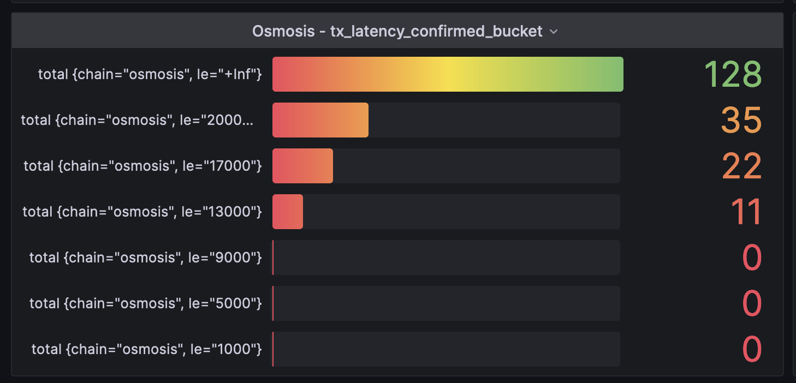Click the short red bar for le="13000"
This screenshot has height=383, width=796.
pyautogui.click(x=288, y=212)
